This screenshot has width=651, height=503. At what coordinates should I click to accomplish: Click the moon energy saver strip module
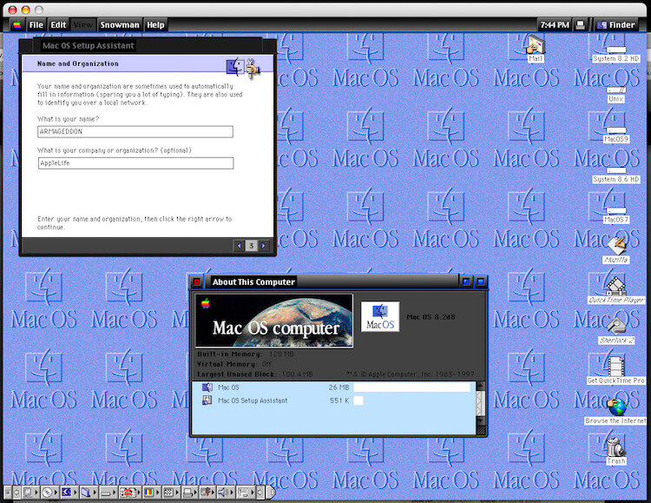[x=69, y=493]
